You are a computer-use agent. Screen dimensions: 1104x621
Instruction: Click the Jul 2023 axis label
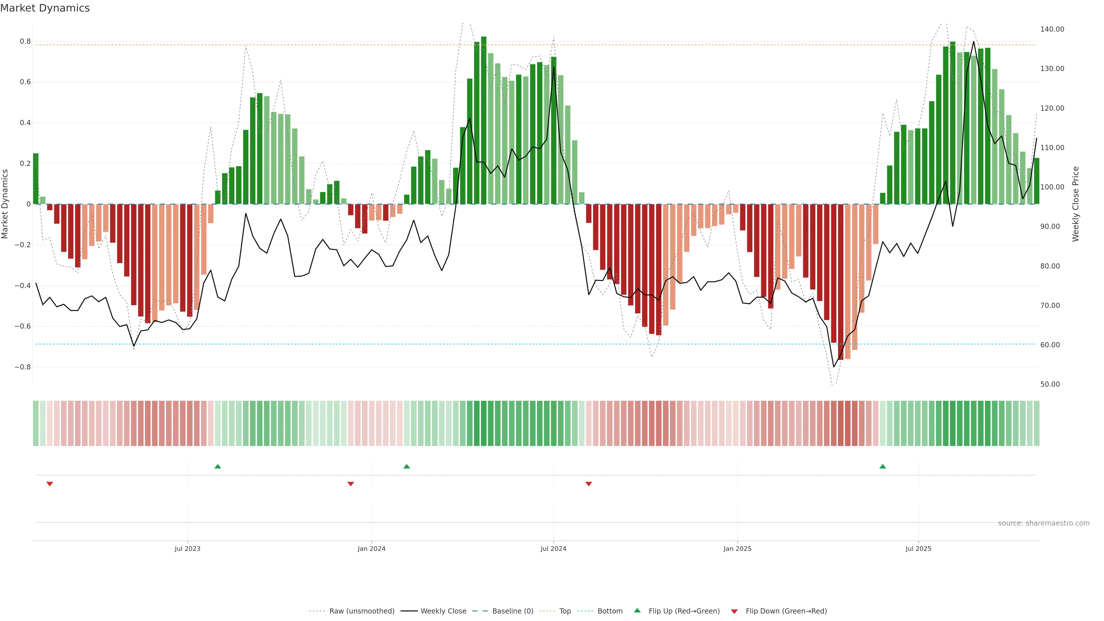click(x=187, y=549)
